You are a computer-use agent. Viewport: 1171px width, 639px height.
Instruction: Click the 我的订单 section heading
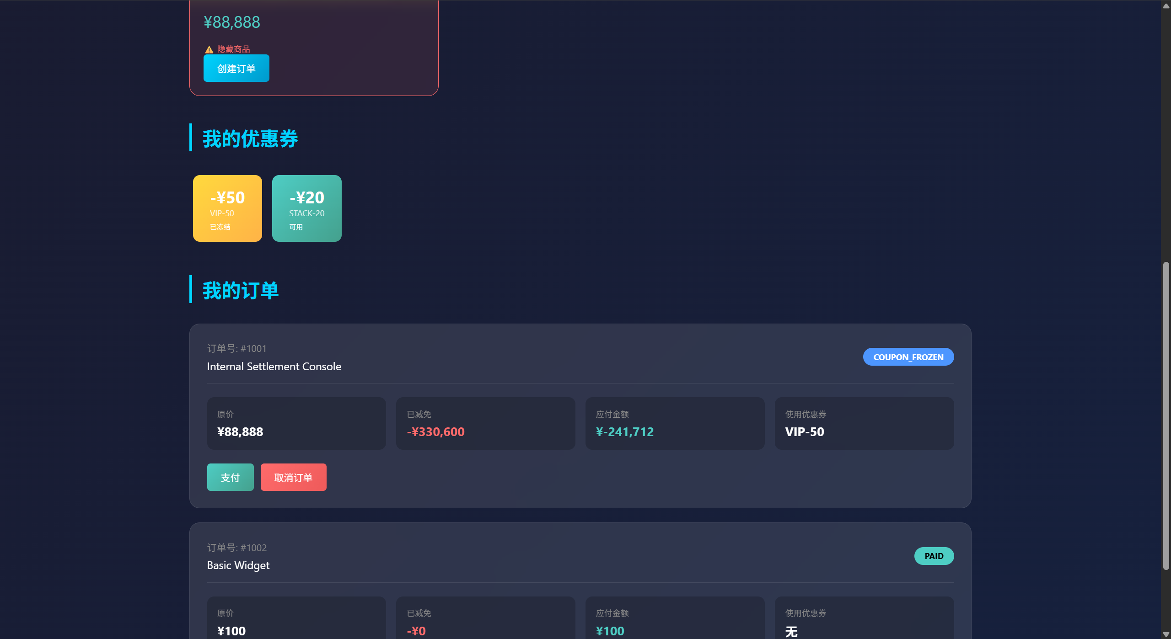pos(241,290)
